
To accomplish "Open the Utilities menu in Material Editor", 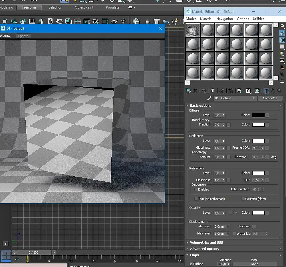I will (258, 19).
